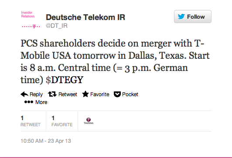This screenshot has width=232, height=158.
Task: Open Deutsche Telekom IR profile name
Action: click(85, 17)
